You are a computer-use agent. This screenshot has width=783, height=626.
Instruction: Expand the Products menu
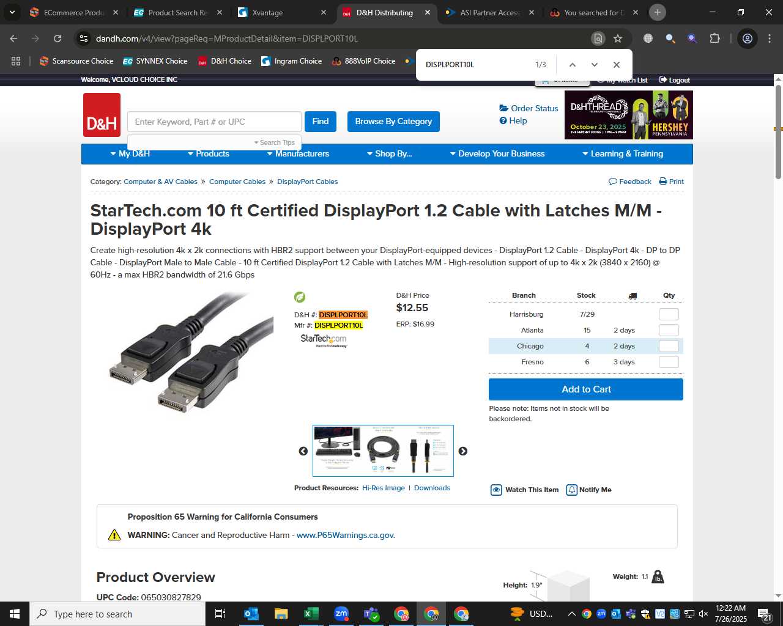209,154
